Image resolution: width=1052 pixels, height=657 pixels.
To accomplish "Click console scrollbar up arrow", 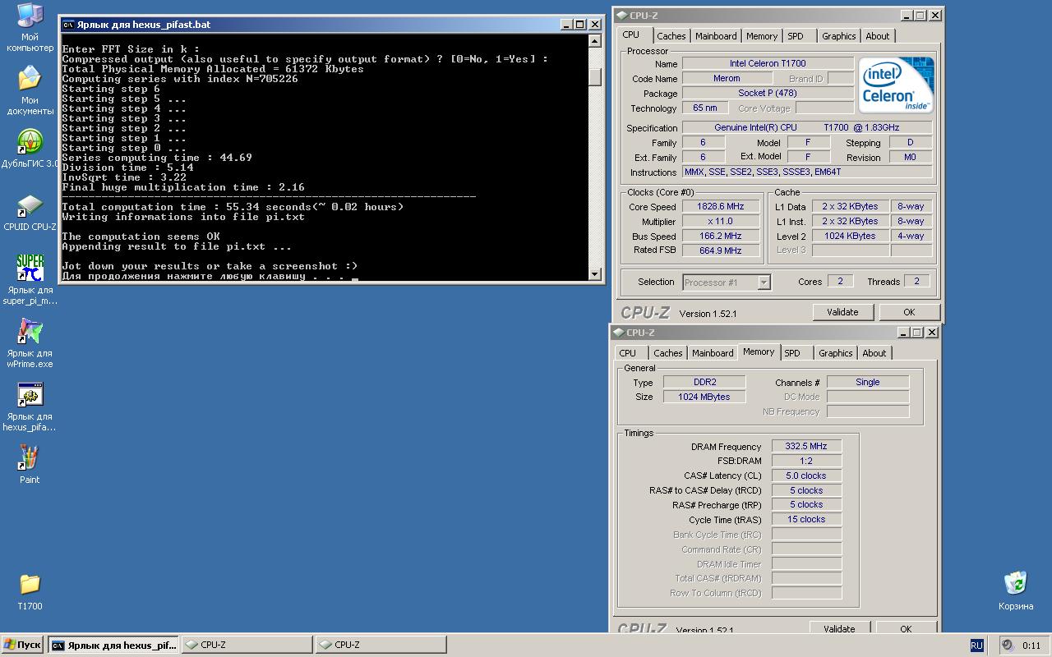I will [596, 41].
